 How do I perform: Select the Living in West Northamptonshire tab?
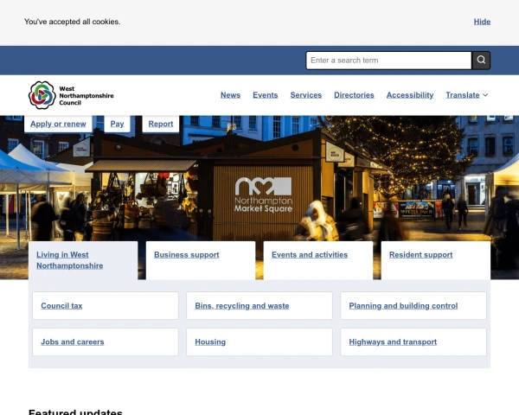point(83,260)
